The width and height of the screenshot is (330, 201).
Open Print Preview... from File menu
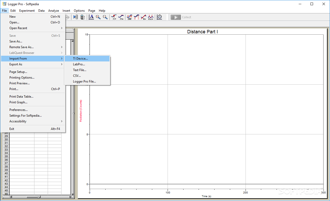33,83
